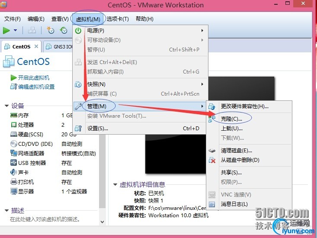Screen dimensions: 317x238
Task: Click the snapshot clock icon beside 快照(N)
Action: 78,84
